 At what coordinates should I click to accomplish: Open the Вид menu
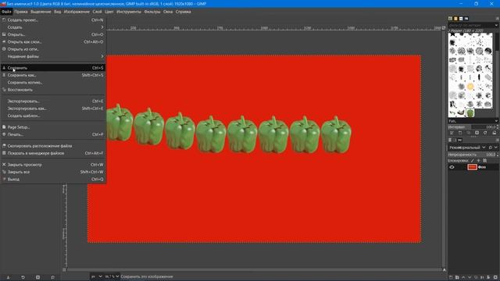pyautogui.click(x=57, y=12)
